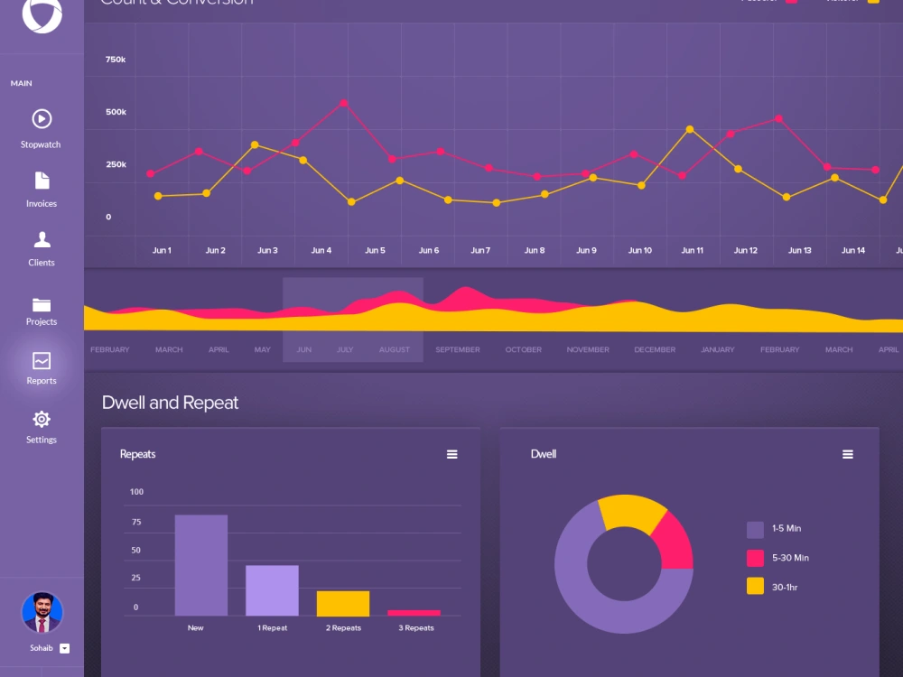This screenshot has width=903, height=677.
Task: Click the Jun 10 axis label
Action: click(x=640, y=250)
